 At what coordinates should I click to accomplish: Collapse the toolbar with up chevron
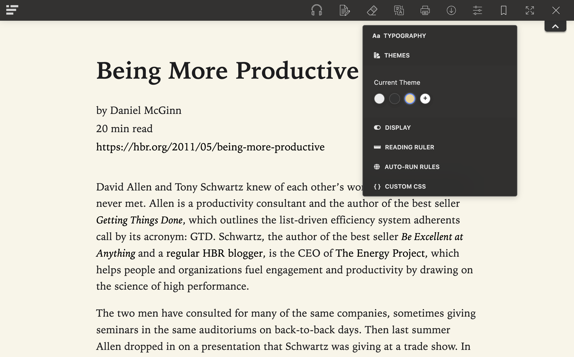555,26
